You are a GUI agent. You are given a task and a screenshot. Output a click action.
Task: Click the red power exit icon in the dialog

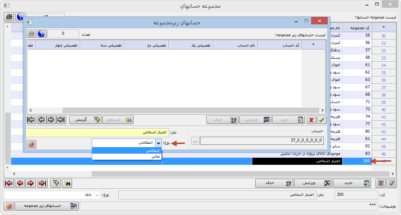(31, 144)
